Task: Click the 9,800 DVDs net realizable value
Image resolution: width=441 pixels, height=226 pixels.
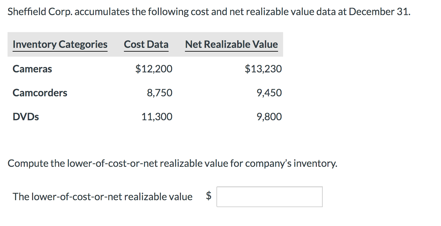Action: [x=269, y=117]
